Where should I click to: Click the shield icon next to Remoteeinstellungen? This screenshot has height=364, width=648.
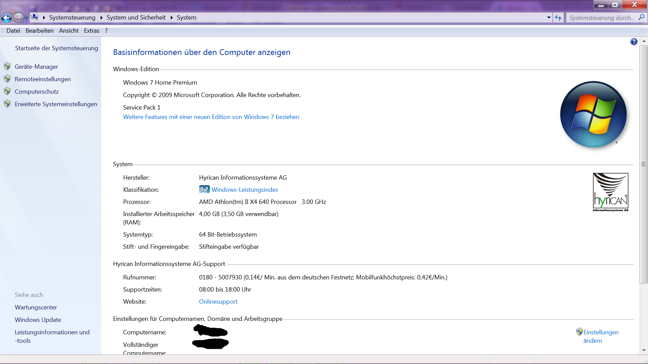7,79
